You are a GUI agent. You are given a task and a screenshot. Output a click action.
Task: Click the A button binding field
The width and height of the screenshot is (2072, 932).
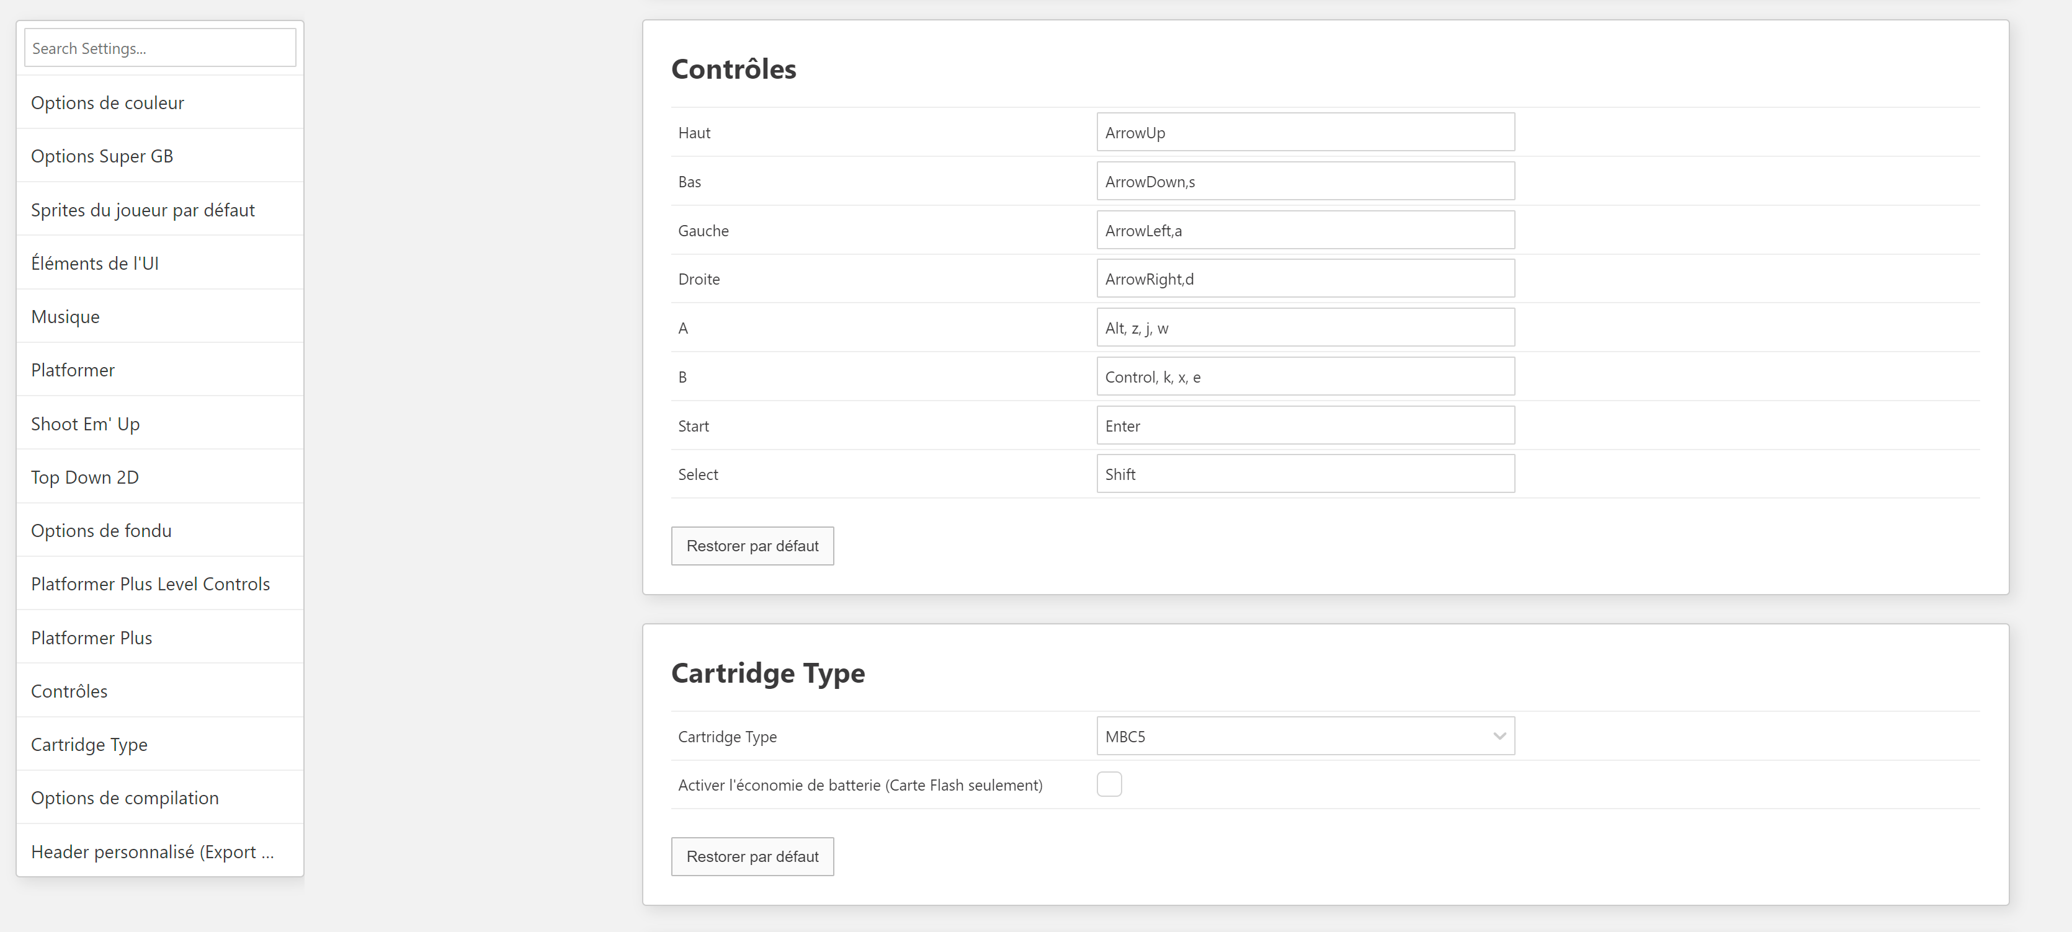[1305, 328]
